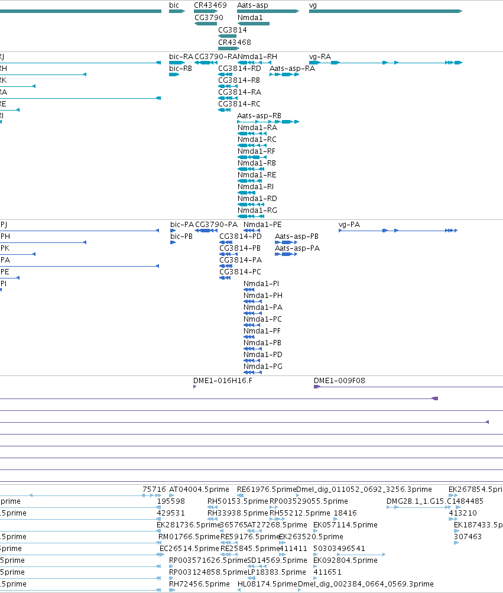Click the Nmda1-RG transcript label
Screen dimensions: 503x593
pyautogui.click(x=257, y=210)
